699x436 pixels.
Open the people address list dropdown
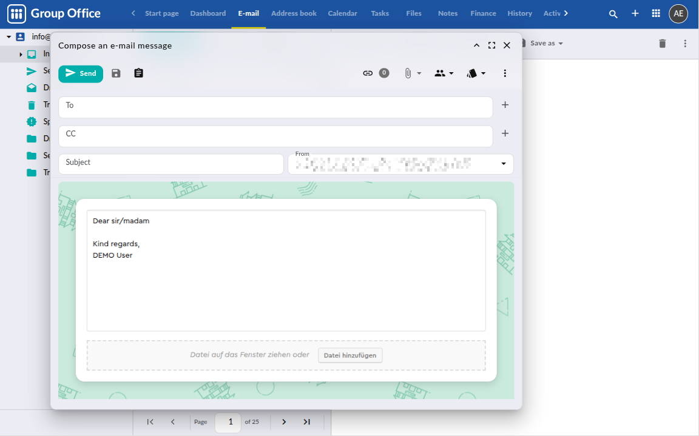(x=444, y=73)
